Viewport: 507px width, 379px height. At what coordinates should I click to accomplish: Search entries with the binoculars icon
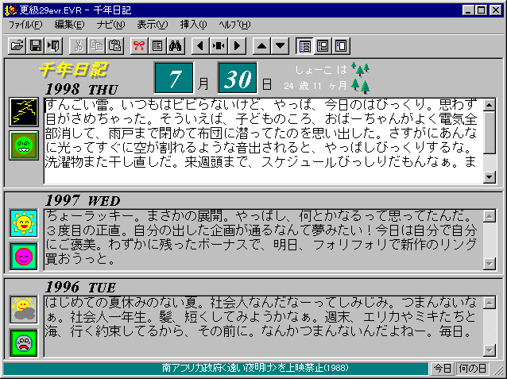[176, 46]
